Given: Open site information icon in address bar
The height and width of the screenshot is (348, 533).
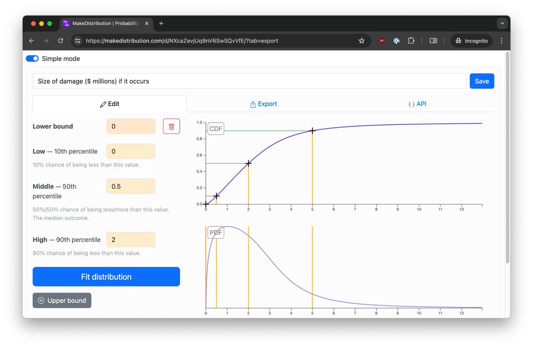Looking at the screenshot, I should click(x=78, y=41).
